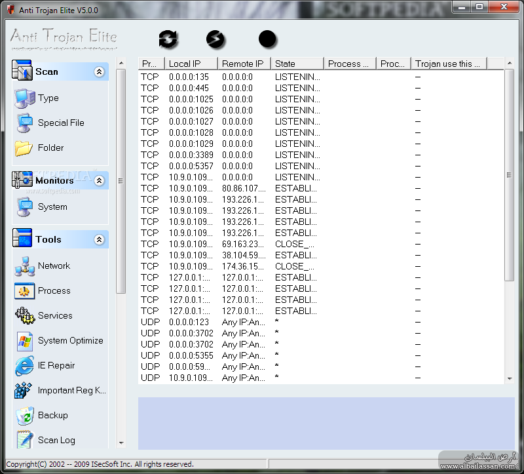Open the System monitor icon

pos(24,207)
